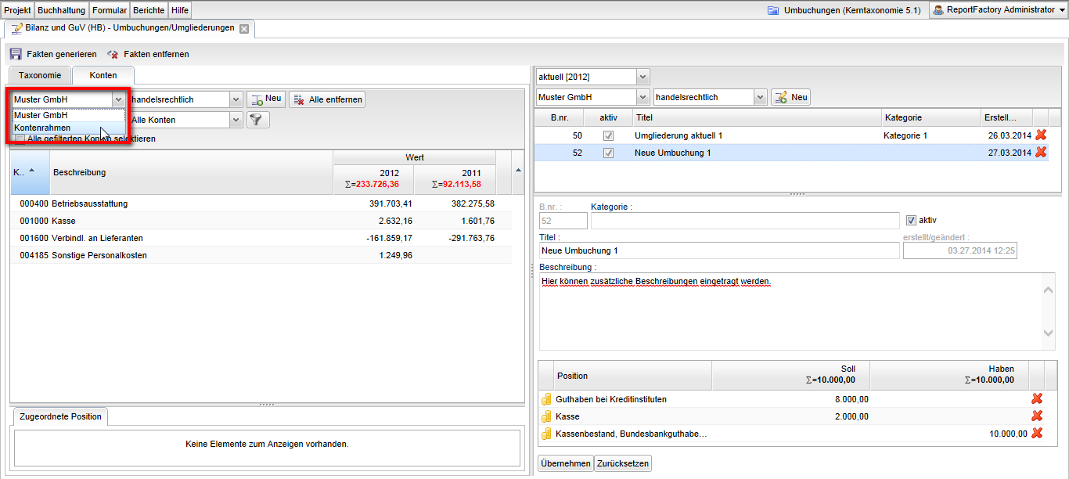Screen dimensions: 1069x479
Task: Open the Projekt menu
Action: point(17,10)
